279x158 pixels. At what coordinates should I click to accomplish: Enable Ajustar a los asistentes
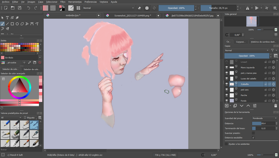point(226,144)
